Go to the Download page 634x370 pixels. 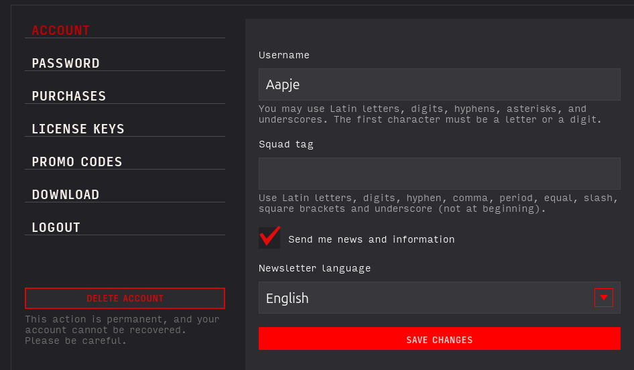[66, 194]
